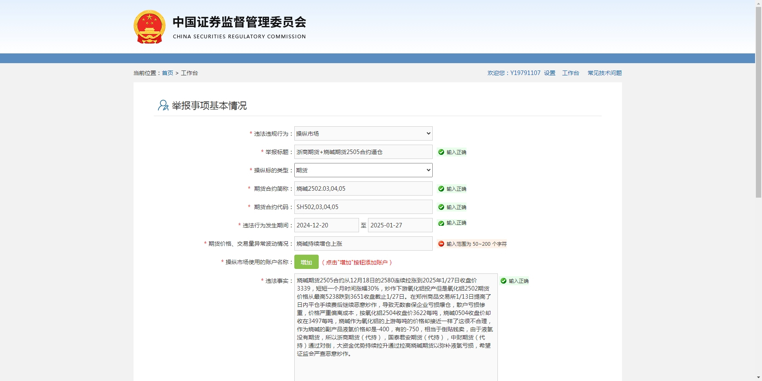Click the username Y19791107 greeting

click(514, 73)
